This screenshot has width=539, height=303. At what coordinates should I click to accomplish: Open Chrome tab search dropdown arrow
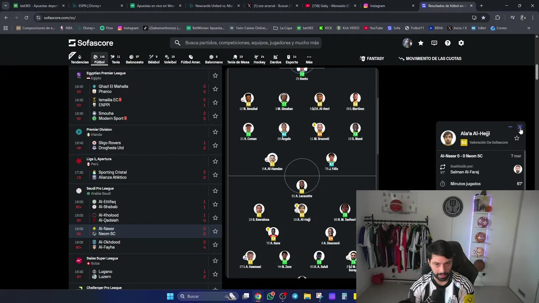(x=5, y=6)
